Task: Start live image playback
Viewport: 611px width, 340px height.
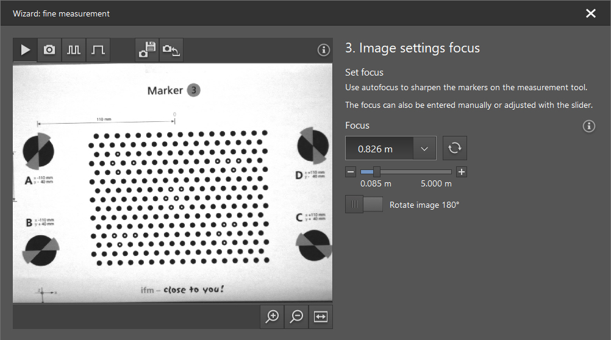Action: click(x=25, y=50)
